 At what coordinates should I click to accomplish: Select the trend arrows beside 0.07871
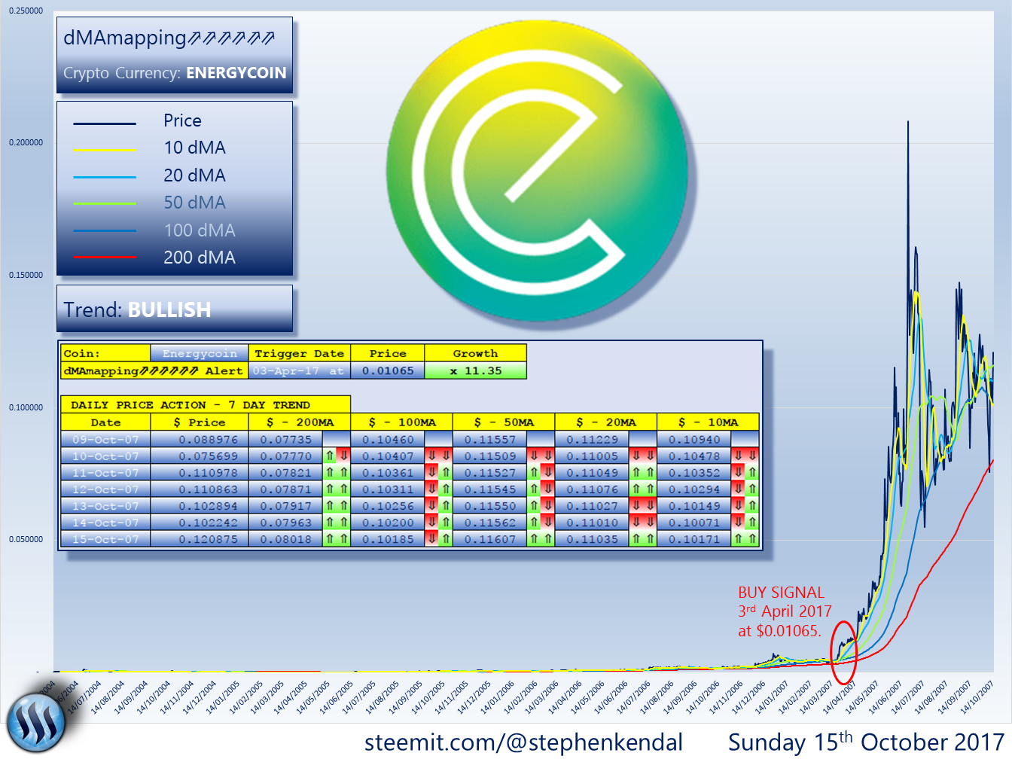pos(337,489)
